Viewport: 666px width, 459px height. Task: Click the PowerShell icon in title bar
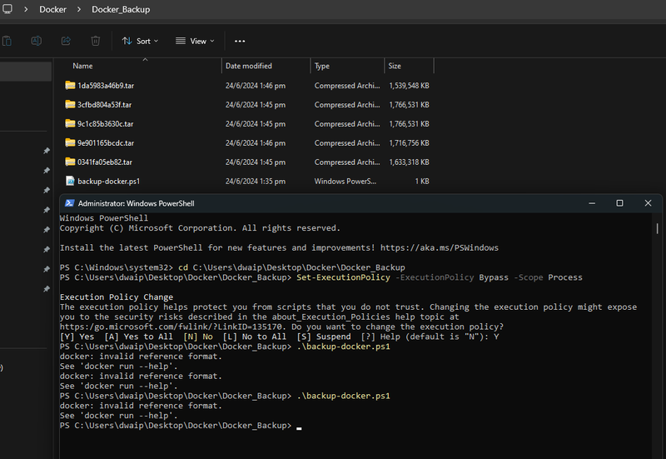pos(70,203)
